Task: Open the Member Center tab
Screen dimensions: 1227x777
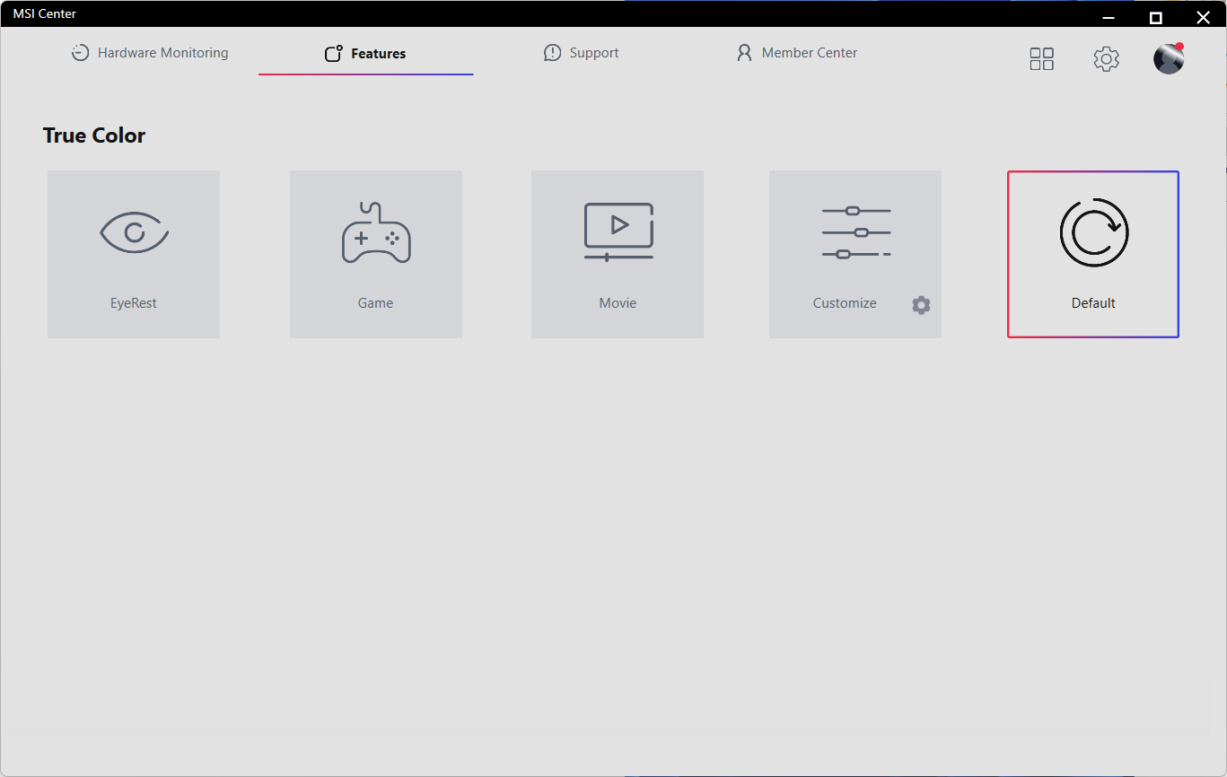Action: coord(796,53)
